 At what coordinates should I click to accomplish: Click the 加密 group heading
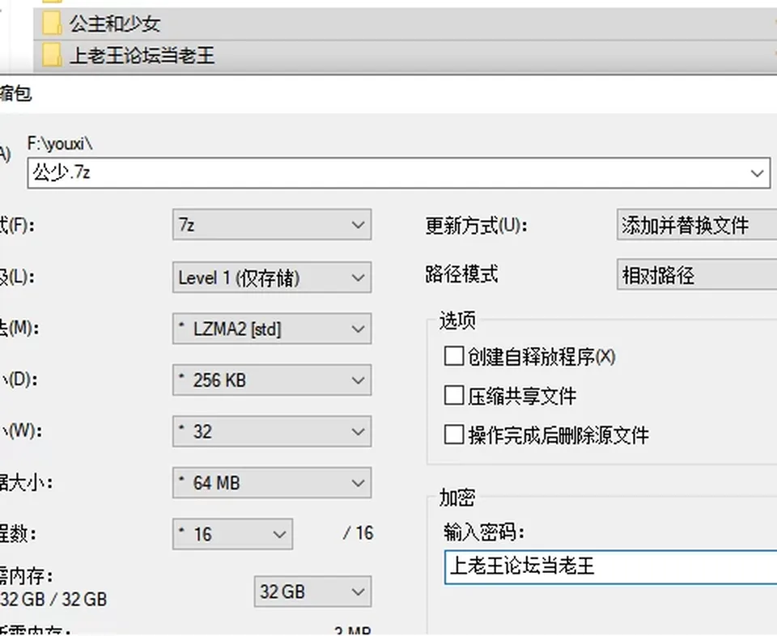[x=457, y=498]
